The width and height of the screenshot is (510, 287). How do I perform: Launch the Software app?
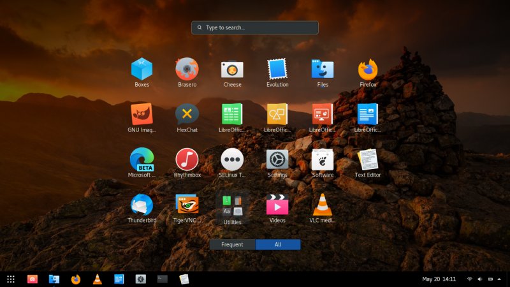tap(323, 159)
